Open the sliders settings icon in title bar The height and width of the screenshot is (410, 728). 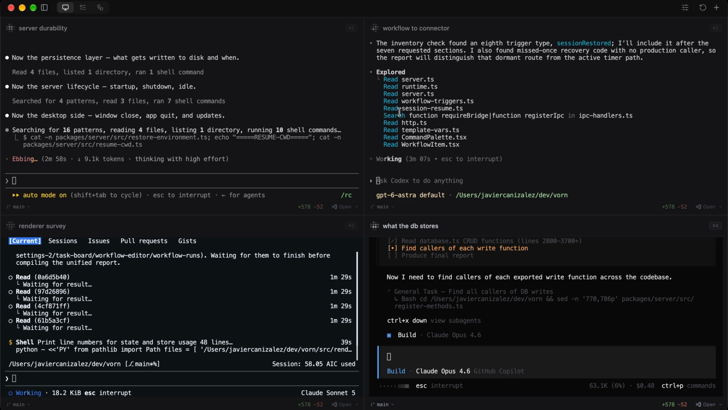(685, 7)
